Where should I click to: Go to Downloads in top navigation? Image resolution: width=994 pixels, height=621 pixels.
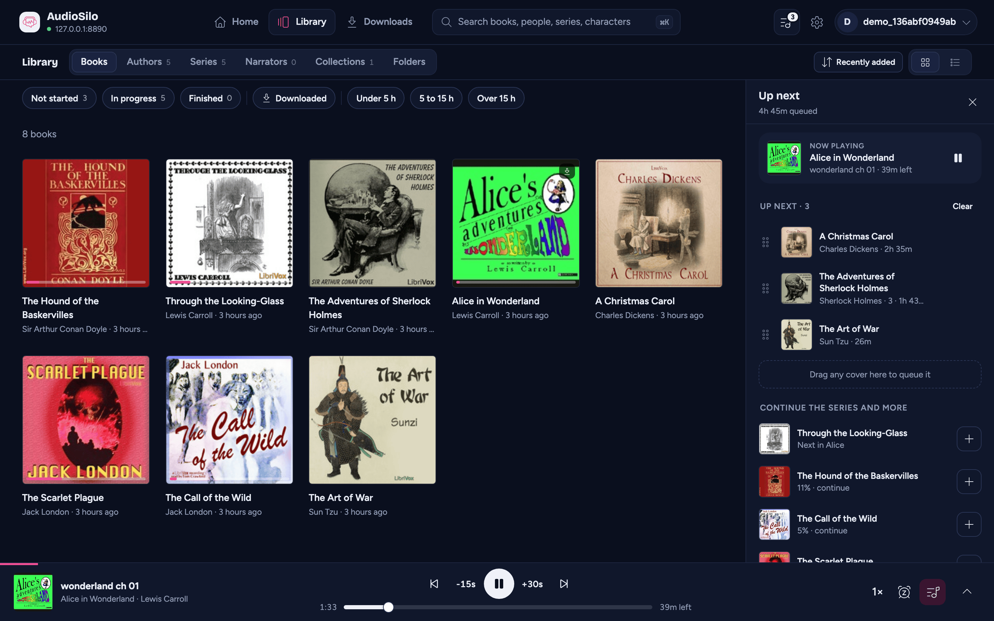click(x=380, y=22)
